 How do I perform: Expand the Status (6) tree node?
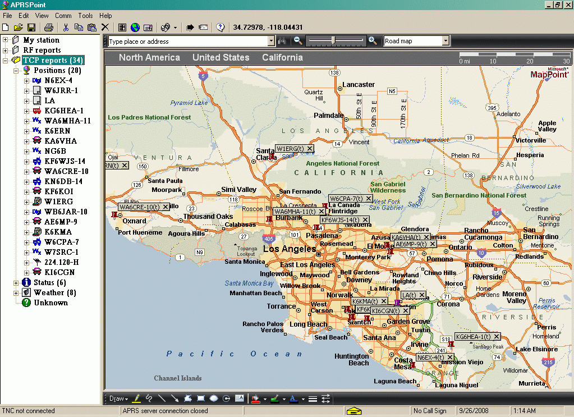pos(16,283)
